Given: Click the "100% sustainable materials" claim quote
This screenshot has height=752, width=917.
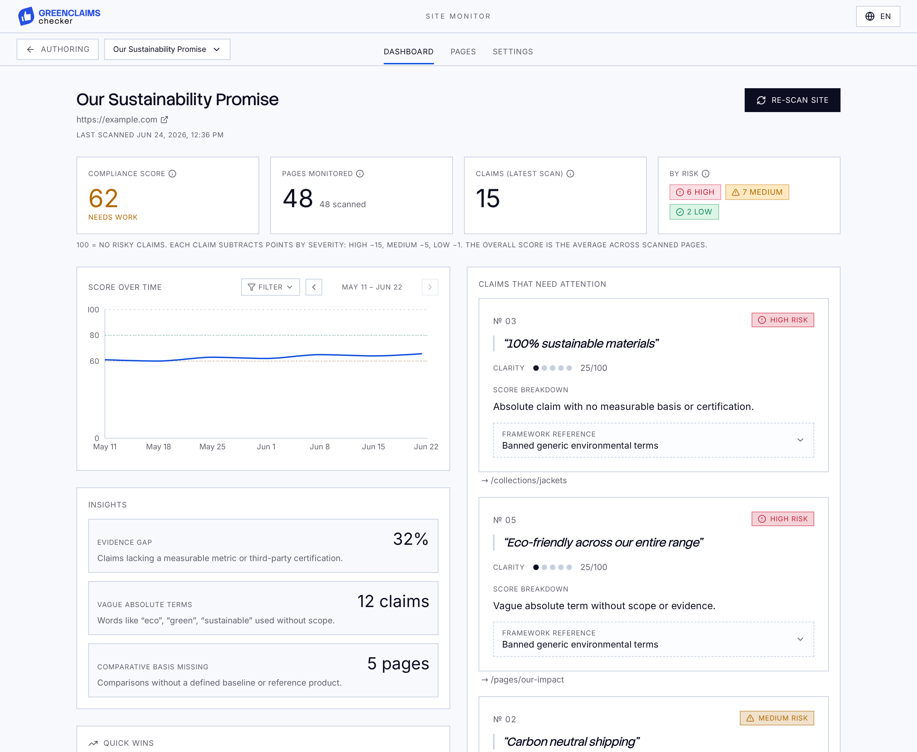Looking at the screenshot, I should [x=581, y=343].
